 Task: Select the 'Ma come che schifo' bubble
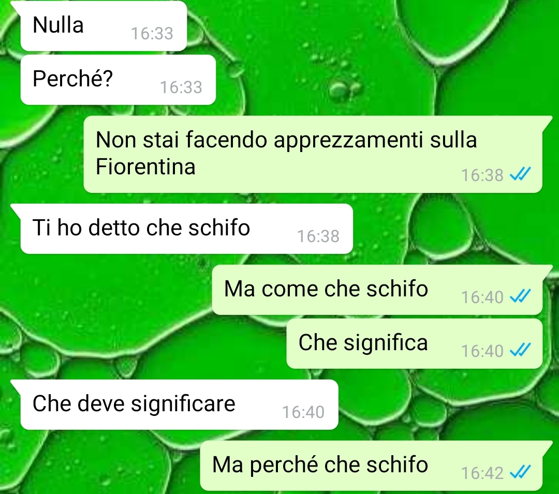pos(377,290)
